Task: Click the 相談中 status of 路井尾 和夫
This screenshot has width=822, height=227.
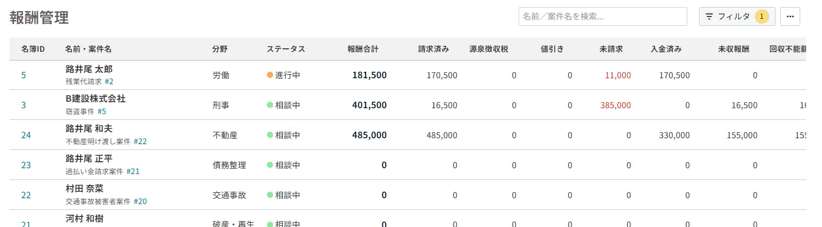Action: tap(283, 135)
